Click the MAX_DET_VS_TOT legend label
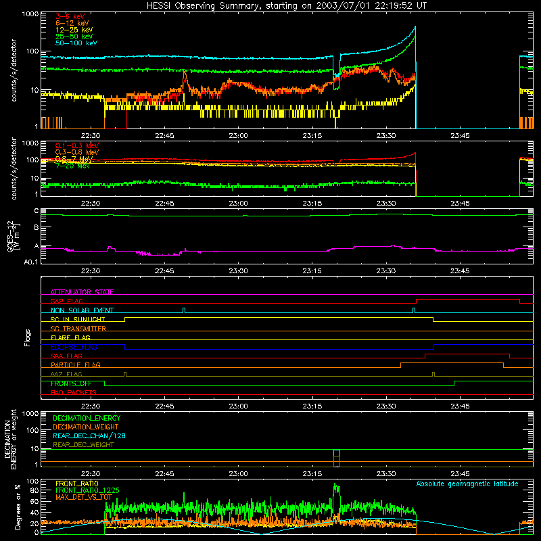541x541 pixels. (x=84, y=497)
